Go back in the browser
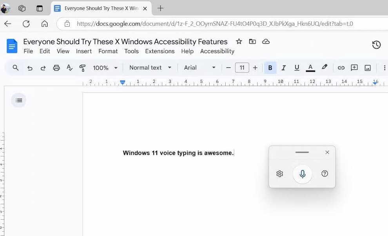The width and height of the screenshot is (388, 236). coord(8,24)
